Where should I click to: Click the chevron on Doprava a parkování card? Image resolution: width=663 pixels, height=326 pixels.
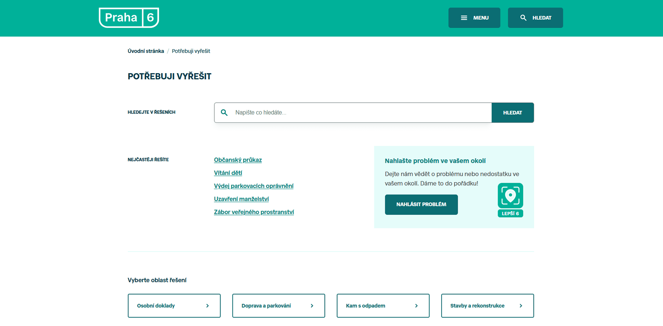pyautogui.click(x=312, y=306)
